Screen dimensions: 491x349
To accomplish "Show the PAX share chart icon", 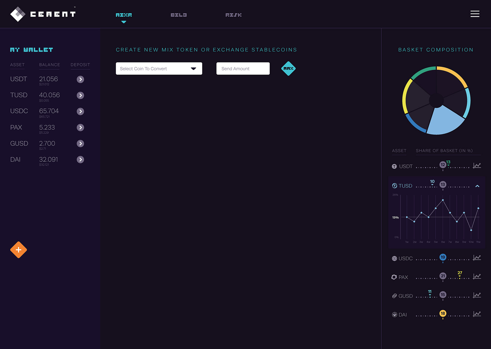I will click(x=477, y=276).
